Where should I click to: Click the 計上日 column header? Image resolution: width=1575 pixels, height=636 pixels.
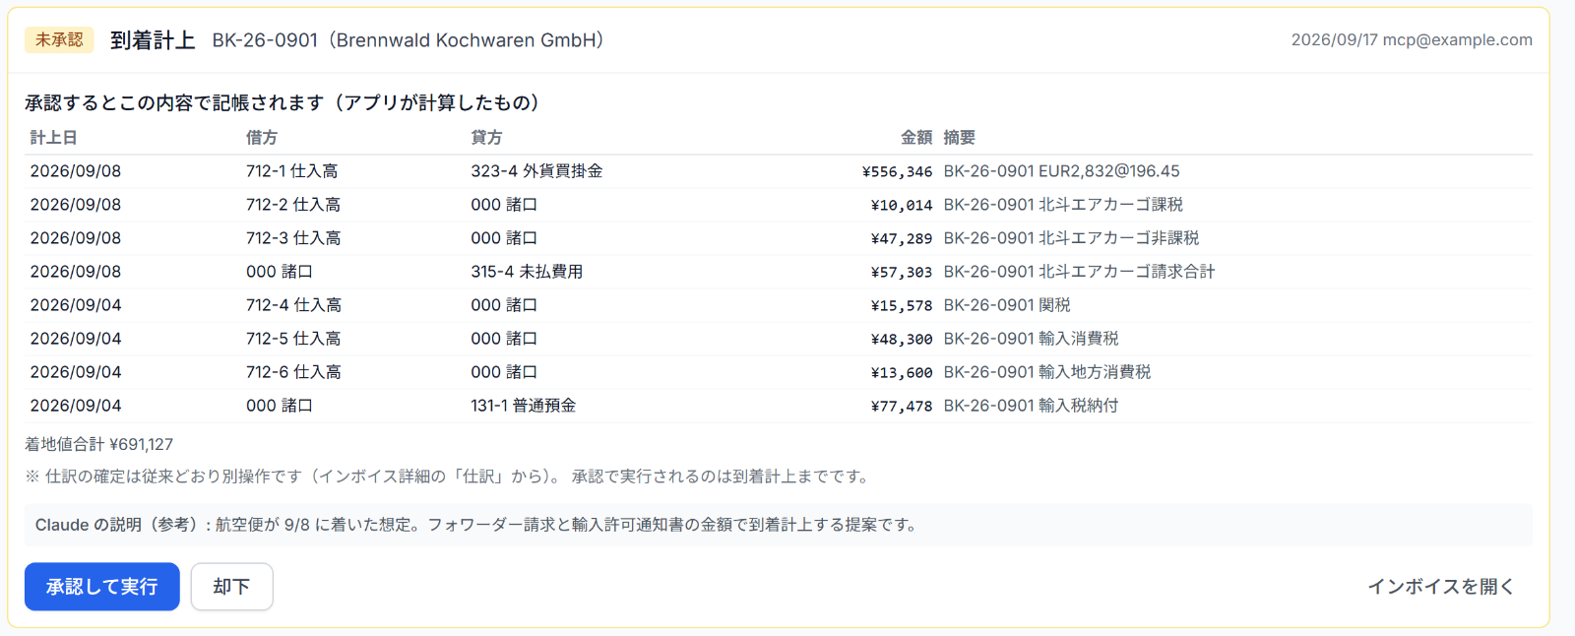(54, 138)
